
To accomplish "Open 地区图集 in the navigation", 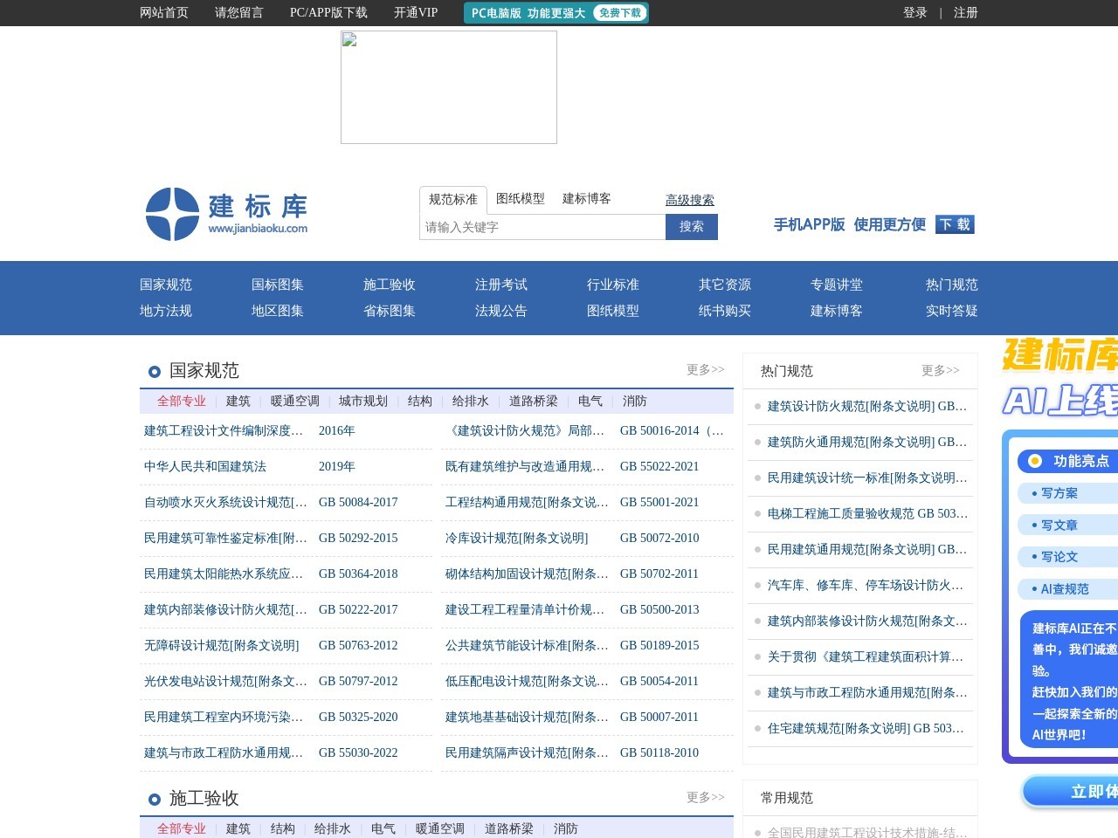I will coord(278,311).
